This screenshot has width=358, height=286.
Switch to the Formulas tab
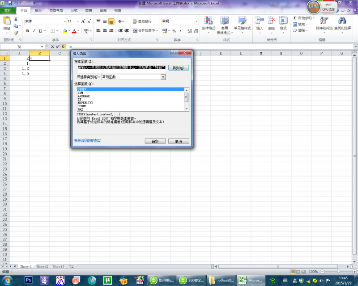(x=74, y=10)
